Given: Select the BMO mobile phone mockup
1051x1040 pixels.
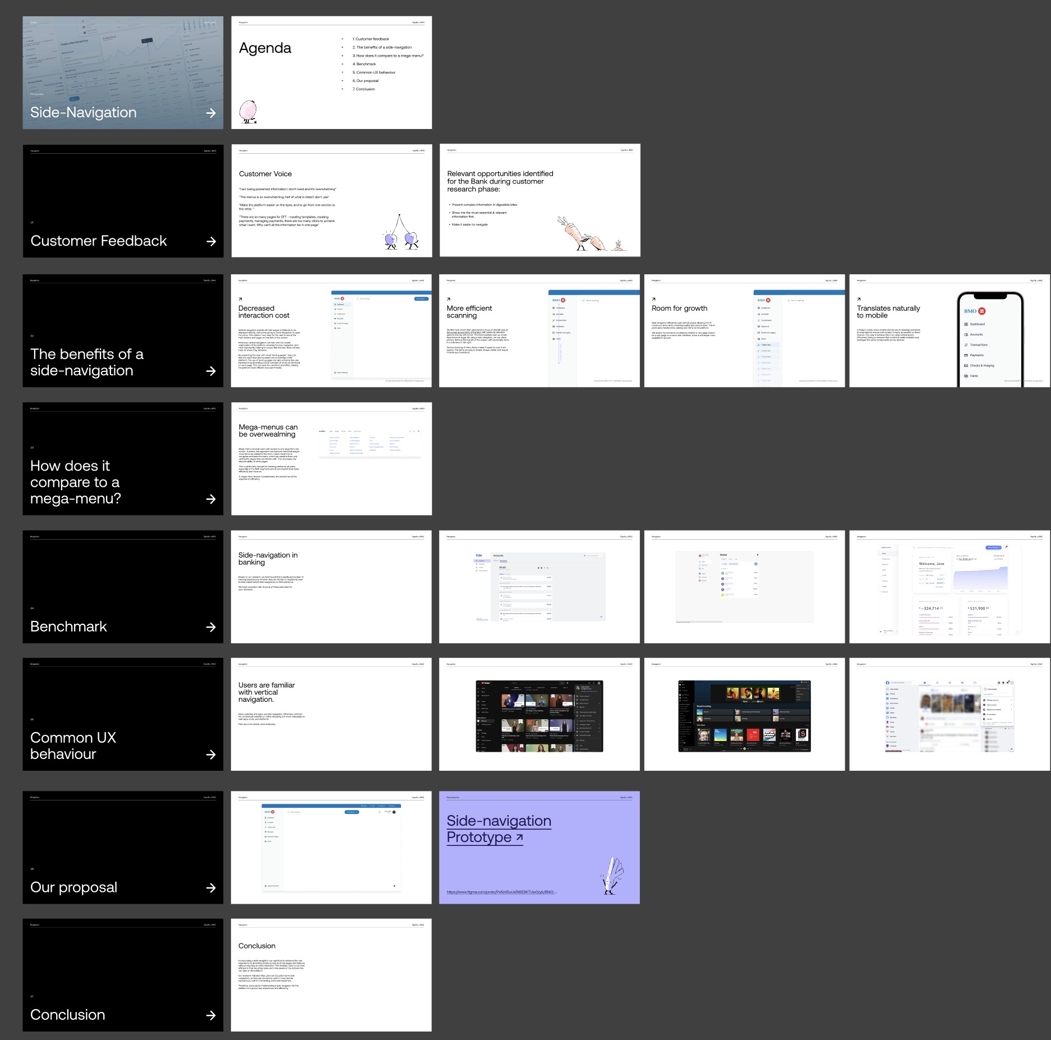Looking at the screenshot, I should (990, 339).
